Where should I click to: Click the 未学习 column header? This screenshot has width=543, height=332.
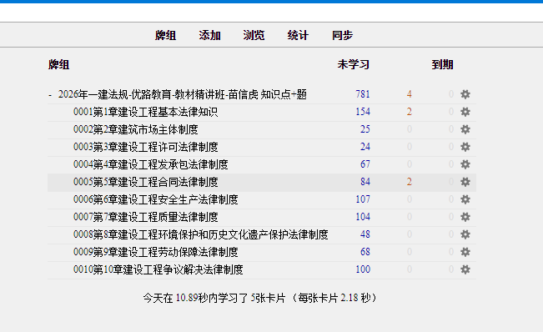click(x=353, y=64)
